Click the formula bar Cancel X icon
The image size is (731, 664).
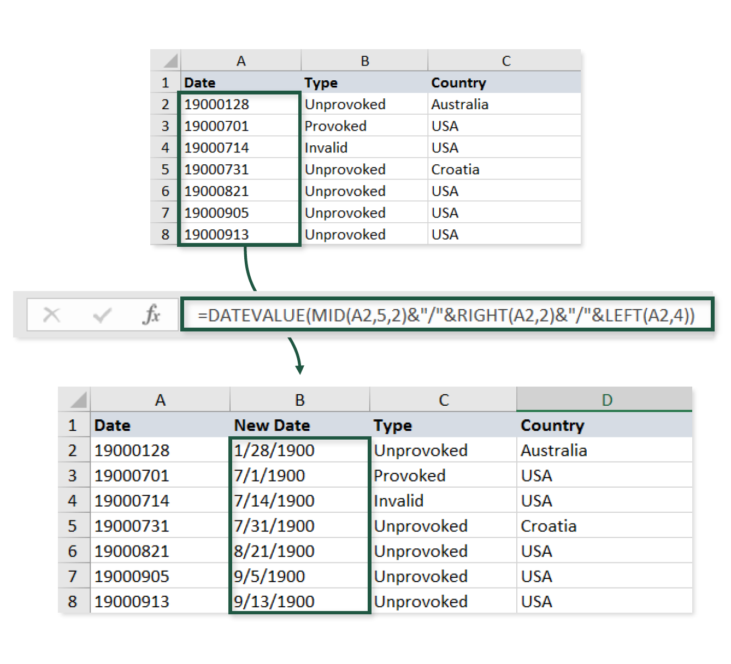(x=51, y=315)
